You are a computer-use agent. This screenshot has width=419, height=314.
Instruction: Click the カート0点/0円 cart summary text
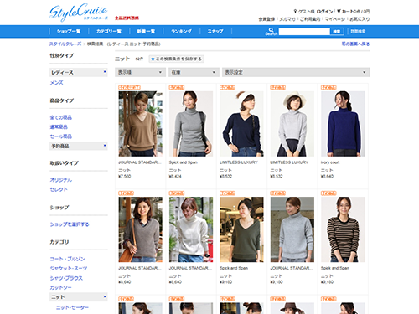(x=355, y=12)
